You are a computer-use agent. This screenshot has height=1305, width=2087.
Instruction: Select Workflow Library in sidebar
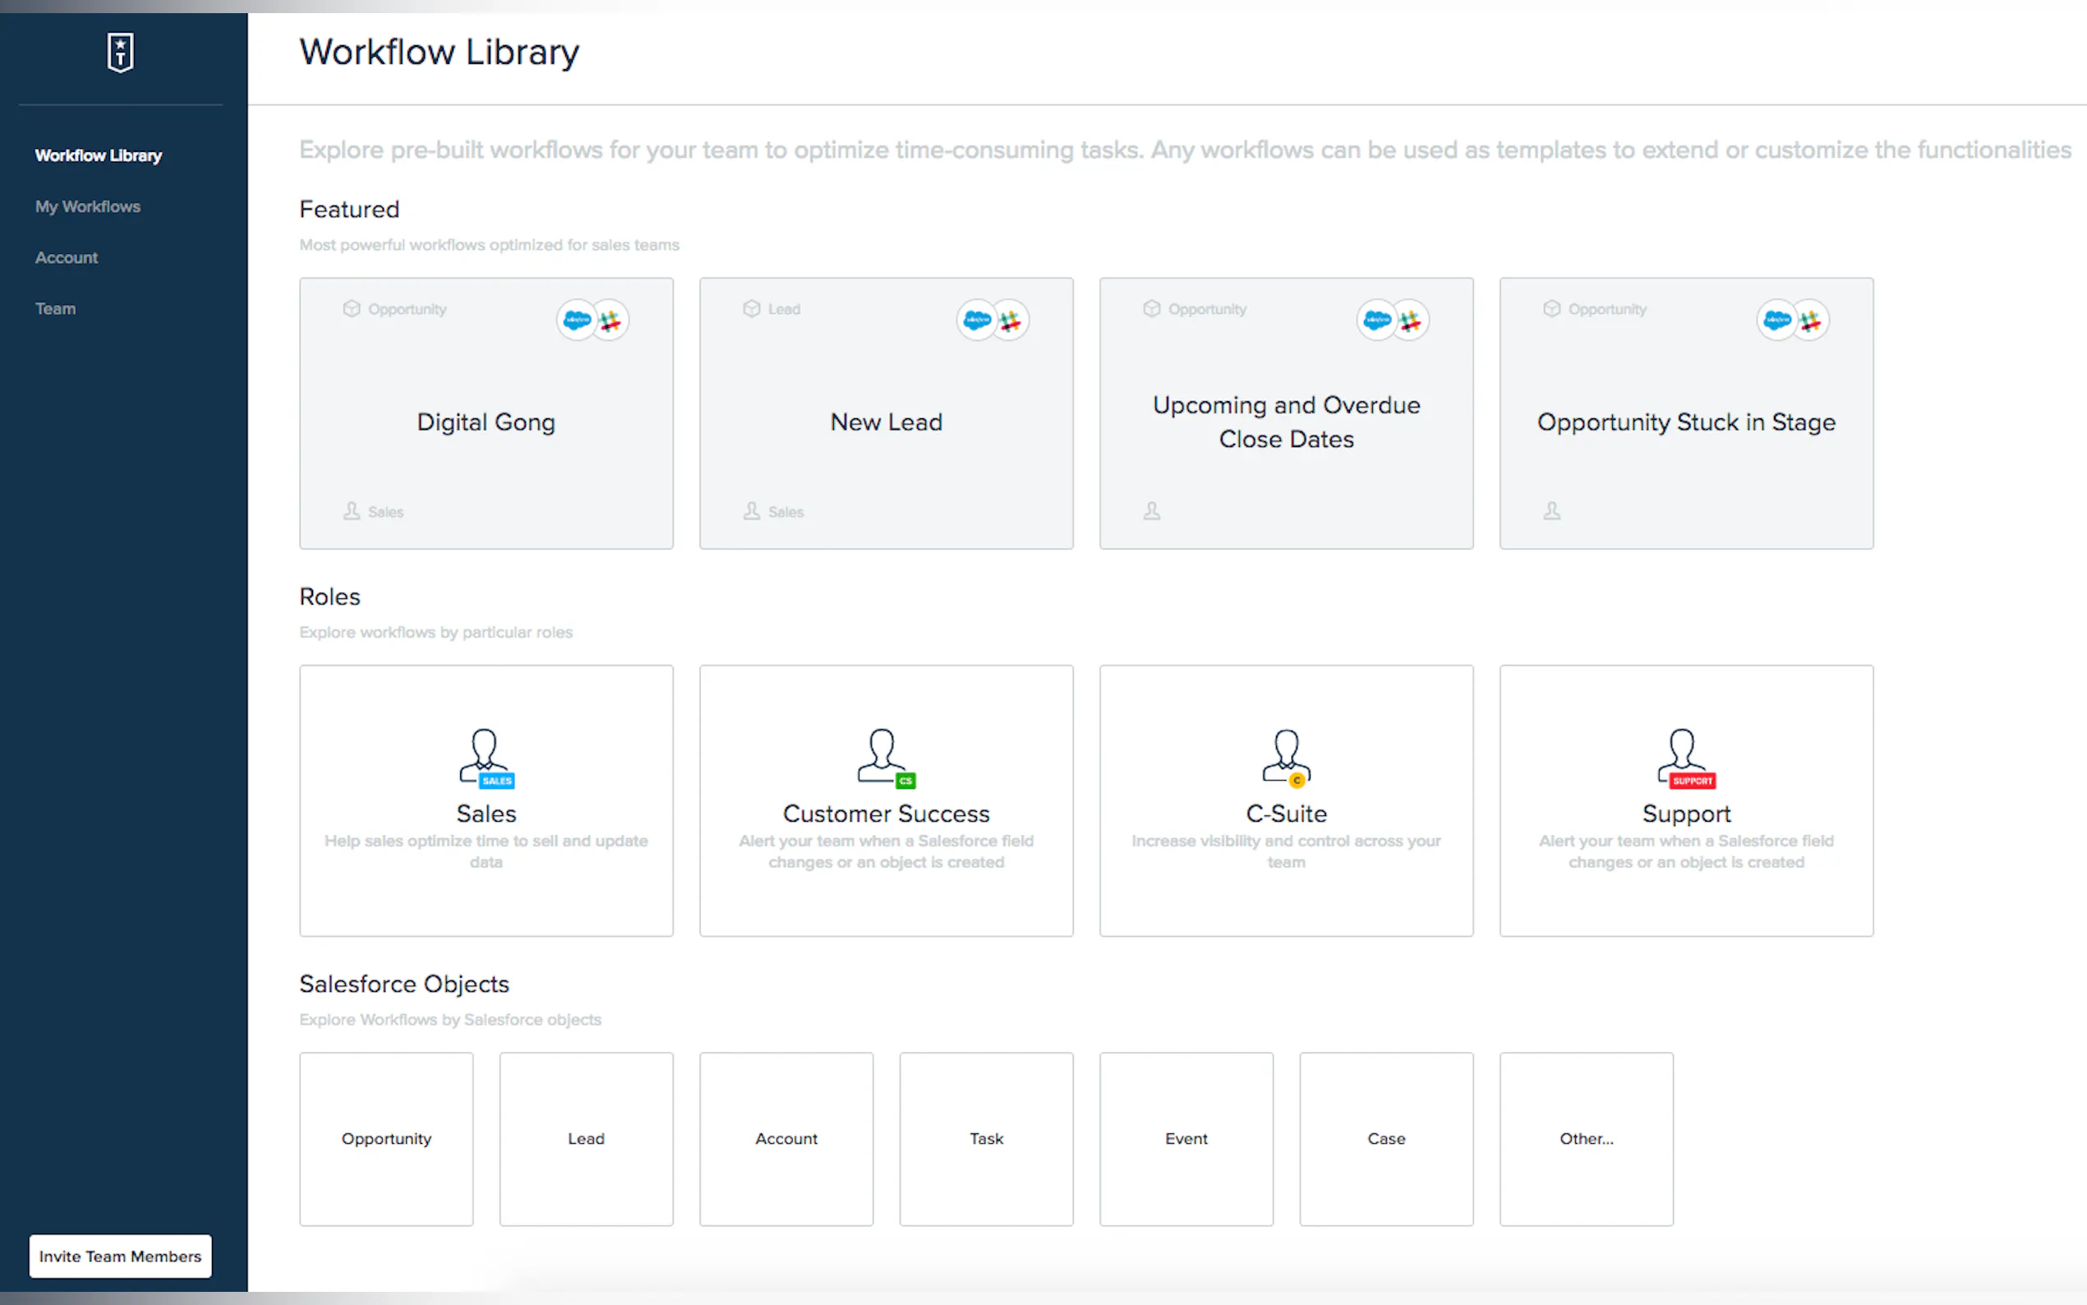99,155
